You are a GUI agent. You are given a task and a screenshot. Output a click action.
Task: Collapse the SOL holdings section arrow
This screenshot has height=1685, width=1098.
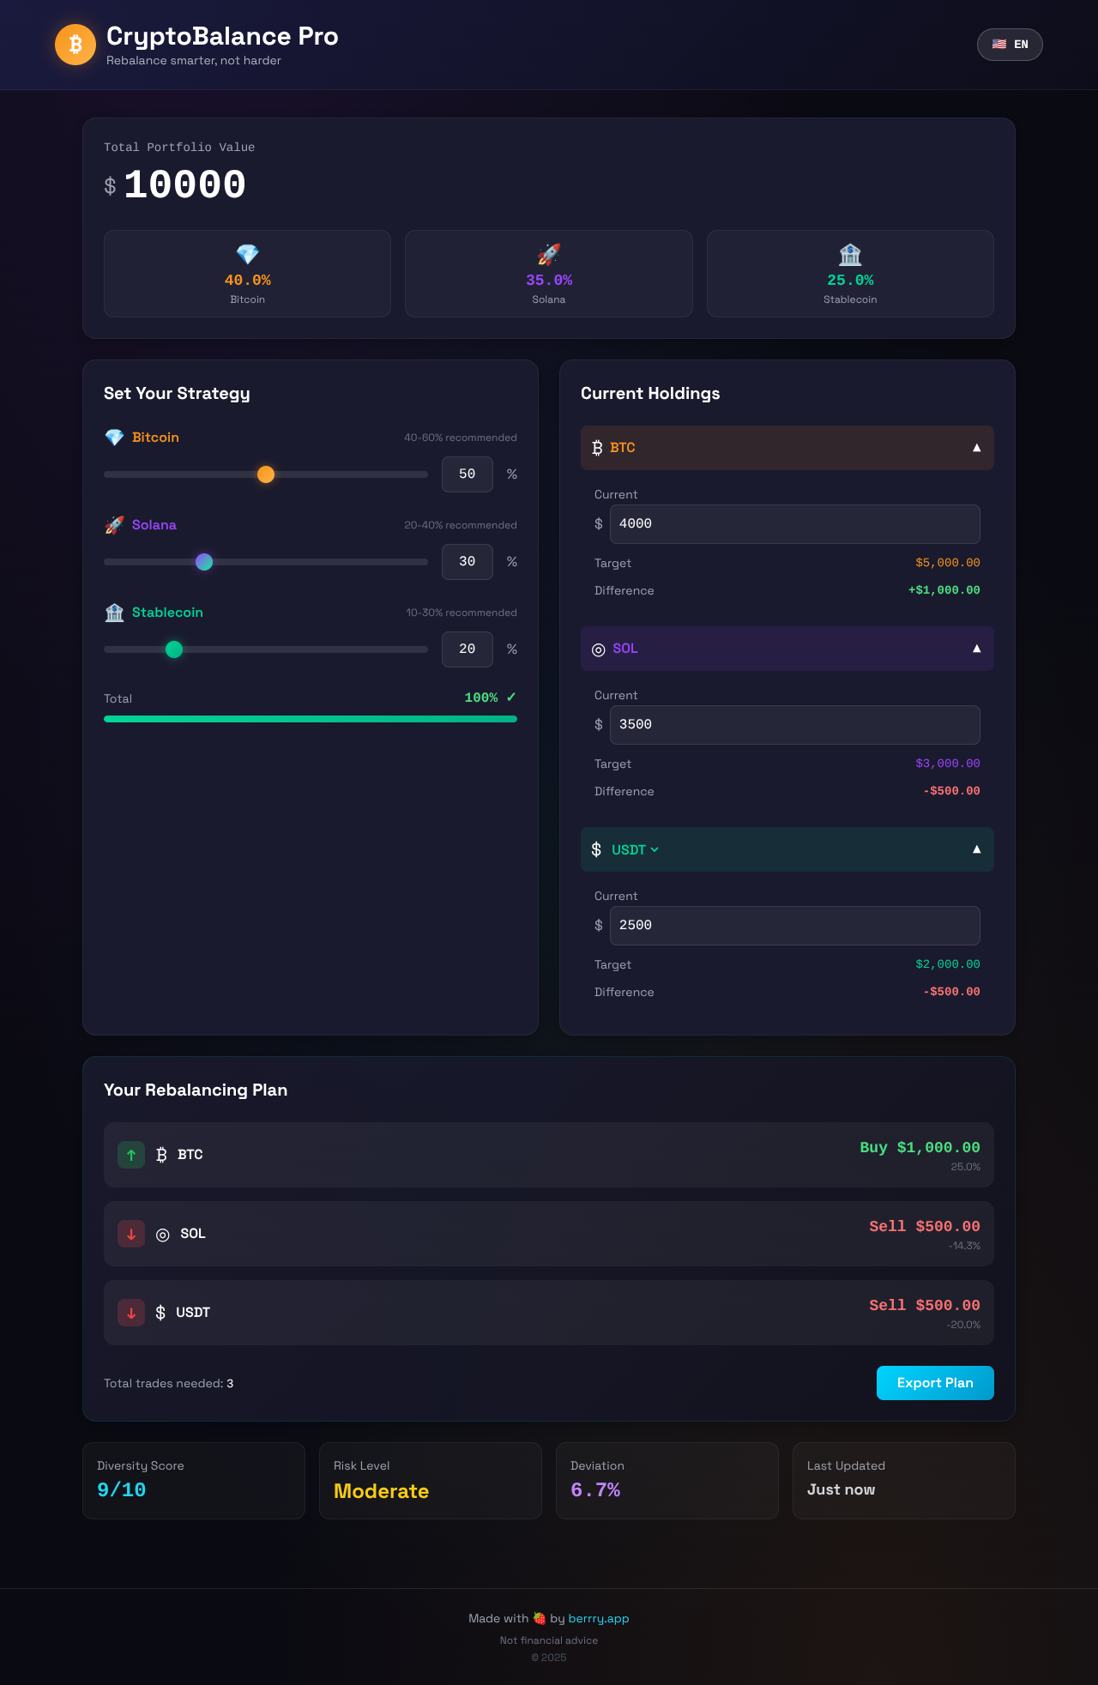coord(976,649)
